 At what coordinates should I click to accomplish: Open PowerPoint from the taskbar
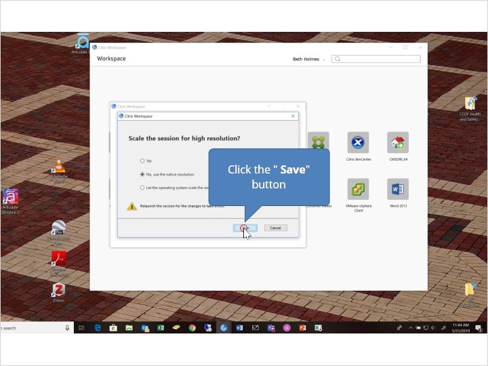coord(302,328)
